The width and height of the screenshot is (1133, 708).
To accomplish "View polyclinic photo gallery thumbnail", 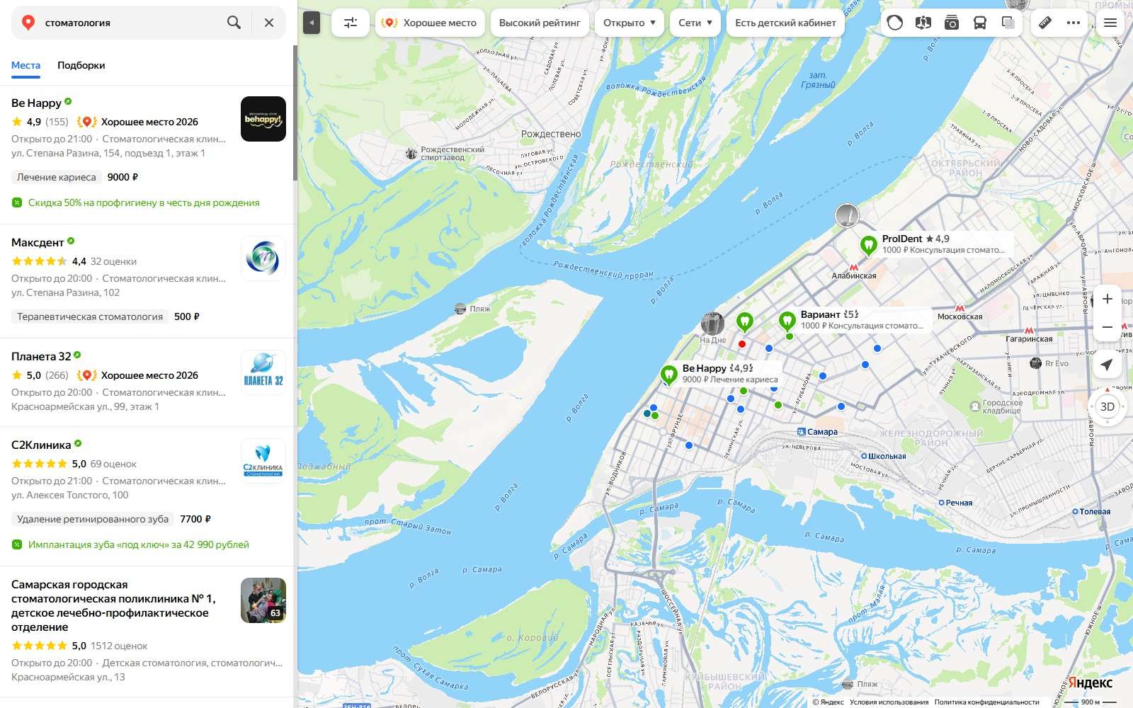I will tap(263, 600).
